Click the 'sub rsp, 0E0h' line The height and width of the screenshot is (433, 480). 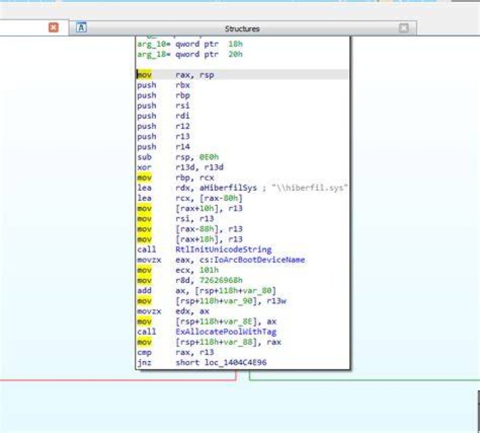pos(178,157)
